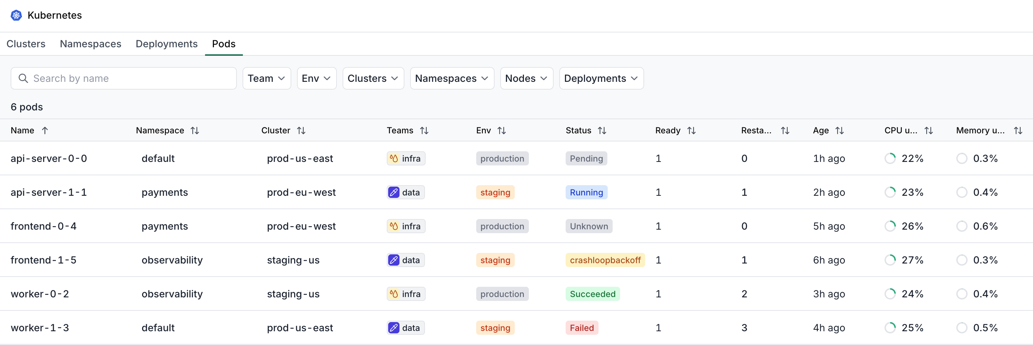Click the Kubernetes title text
This screenshot has width=1033, height=345.
point(54,15)
